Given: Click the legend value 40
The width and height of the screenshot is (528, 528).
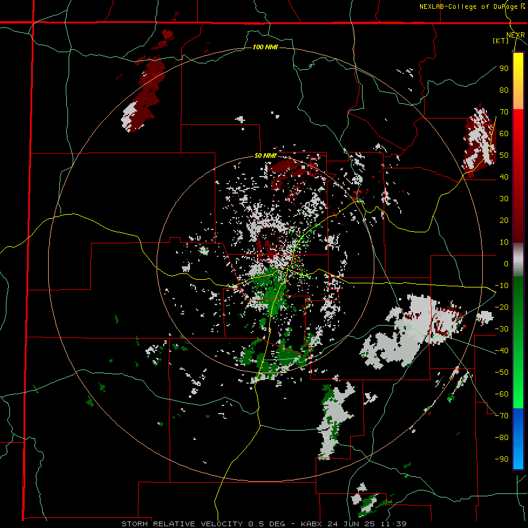Looking at the screenshot, I should [x=504, y=177].
